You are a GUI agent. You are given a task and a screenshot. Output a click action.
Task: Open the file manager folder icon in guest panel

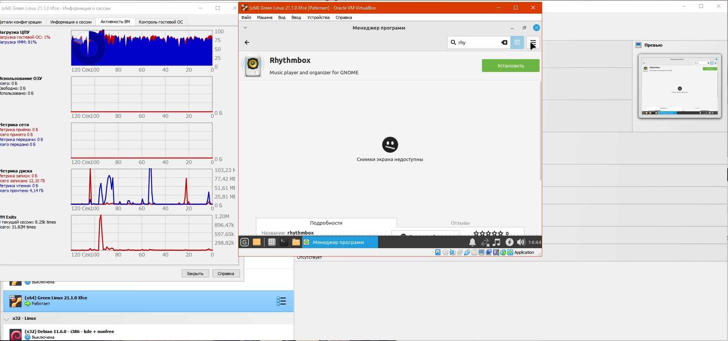pyautogui.click(x=296, y=242)
